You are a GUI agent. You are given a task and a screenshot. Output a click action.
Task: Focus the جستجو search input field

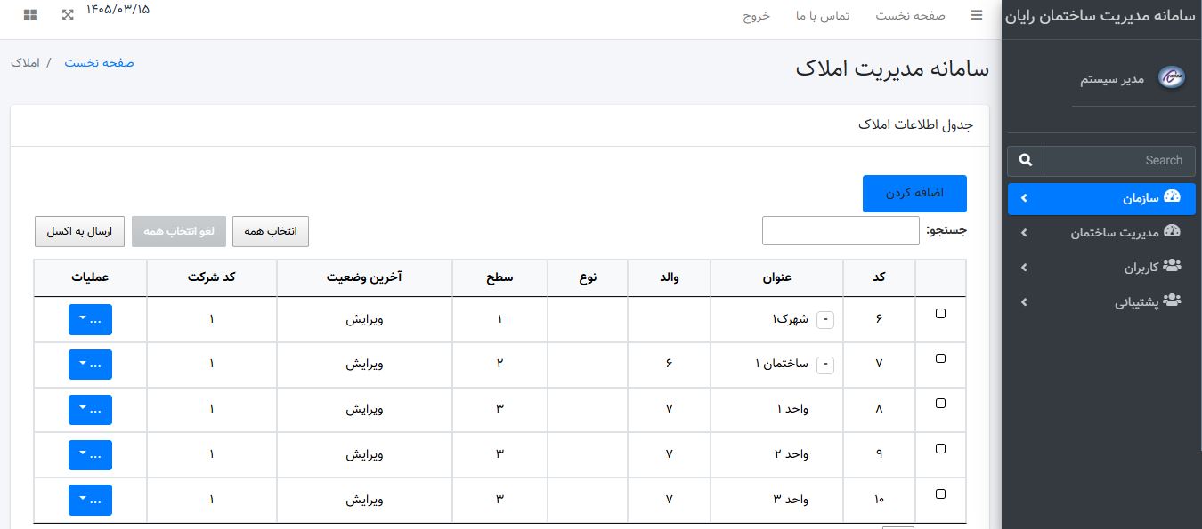click(841, 231)
